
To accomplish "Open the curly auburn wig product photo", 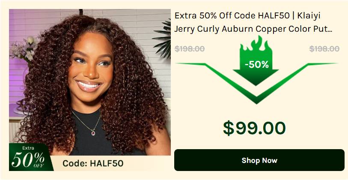I will 90,90.
